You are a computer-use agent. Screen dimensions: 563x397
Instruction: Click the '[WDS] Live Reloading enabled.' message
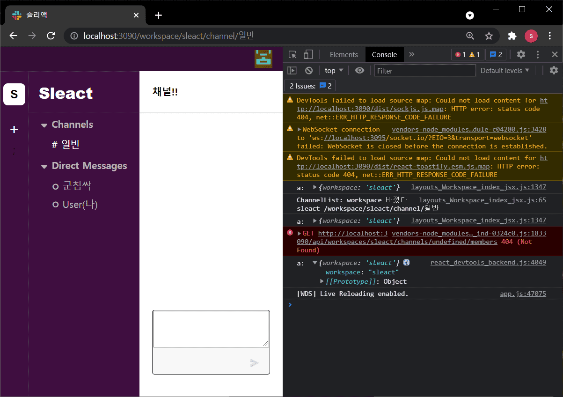pos(352,294)
